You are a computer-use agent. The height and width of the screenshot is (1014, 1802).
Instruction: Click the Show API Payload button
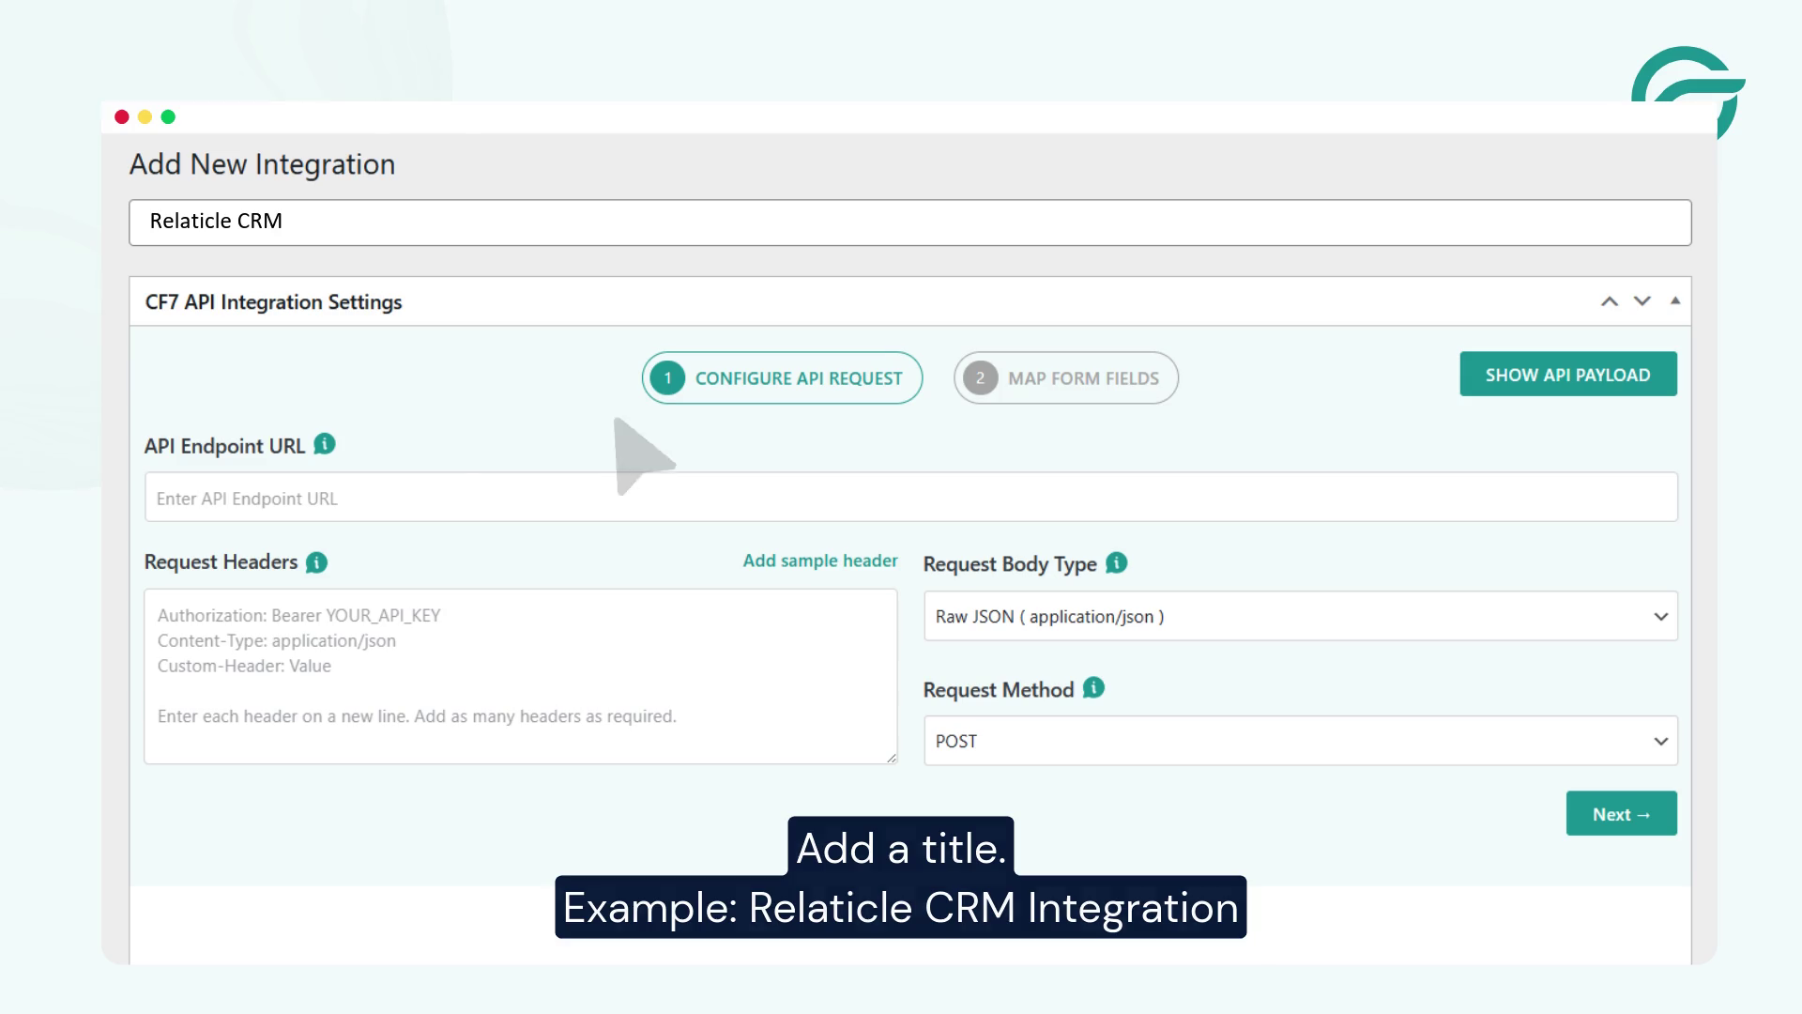[x=1568, y=374]
